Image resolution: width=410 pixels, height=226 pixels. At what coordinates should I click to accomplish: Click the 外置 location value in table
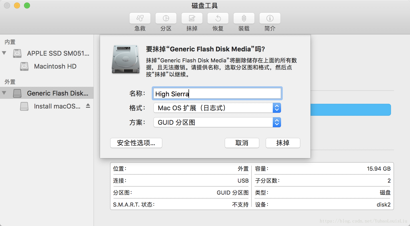(x=243, y=169)
